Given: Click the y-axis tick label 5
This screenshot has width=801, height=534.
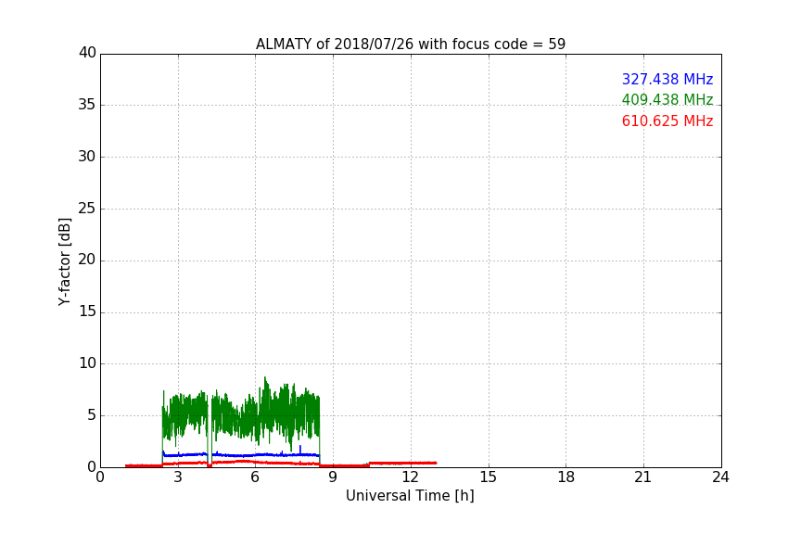Looking at the screenshot, I should tap(92, 415).
